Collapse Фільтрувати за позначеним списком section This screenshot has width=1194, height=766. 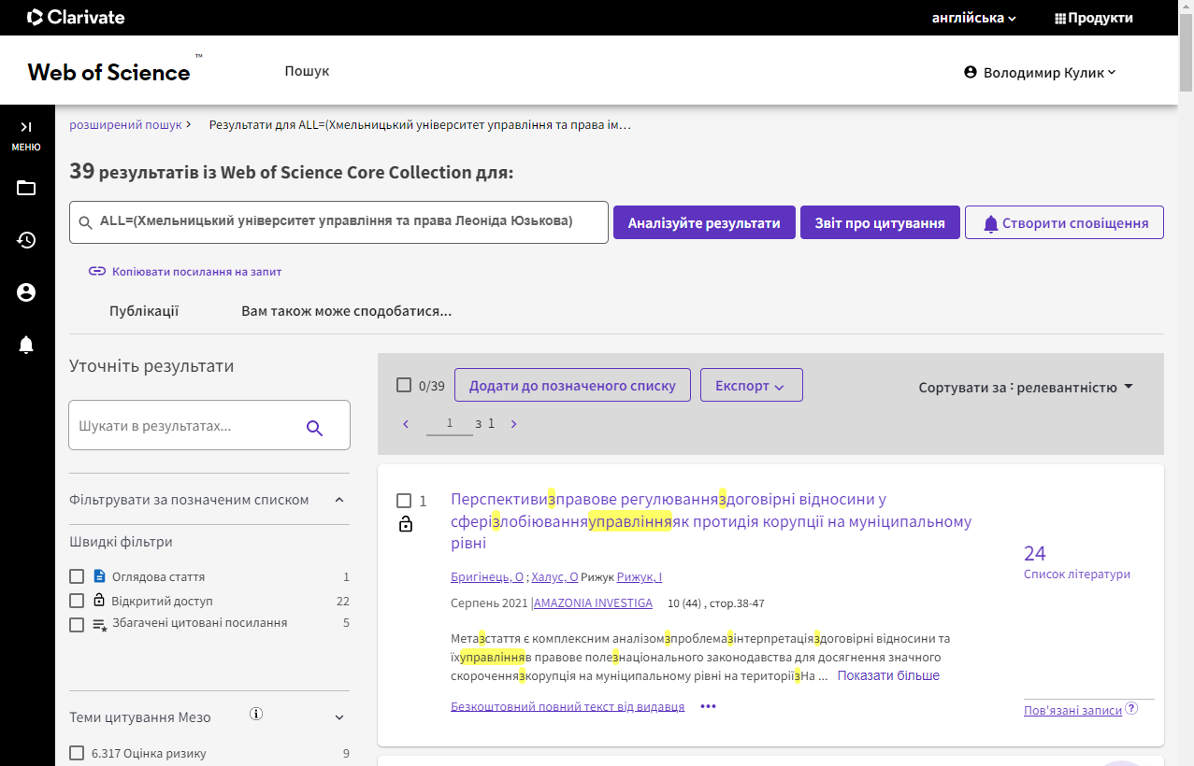tap(339, 500)
